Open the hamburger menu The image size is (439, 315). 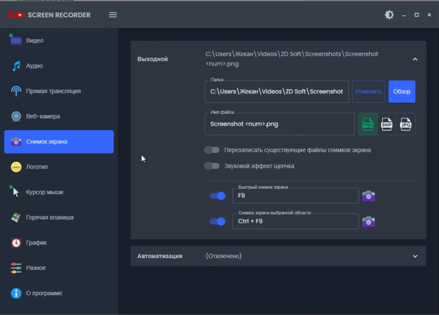[112, 14]
